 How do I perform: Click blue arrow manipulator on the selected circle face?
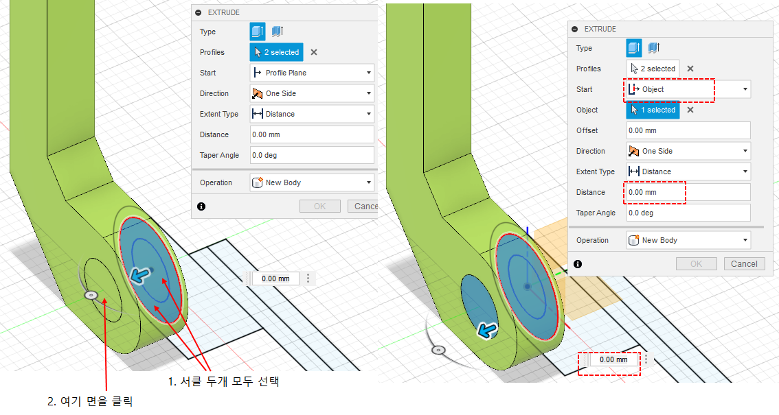point(140,274)
